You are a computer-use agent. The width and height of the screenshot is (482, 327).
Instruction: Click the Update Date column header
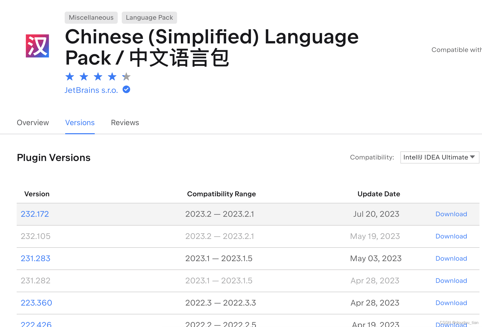click(x=379, y=194)
